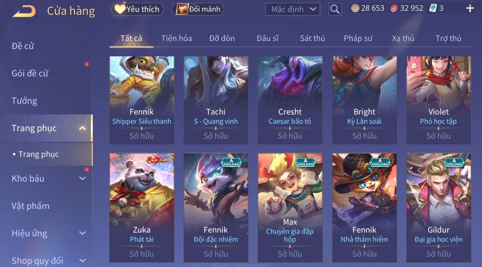Viewport: 482px width, 267px height.
Task: Tap the red ruby currency icon
Action: (394, 8)
